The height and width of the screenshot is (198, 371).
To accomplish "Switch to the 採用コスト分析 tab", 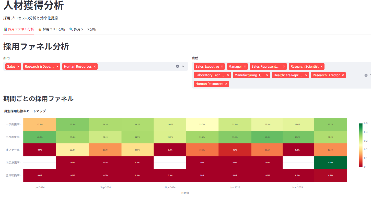I will coord(52,29).
